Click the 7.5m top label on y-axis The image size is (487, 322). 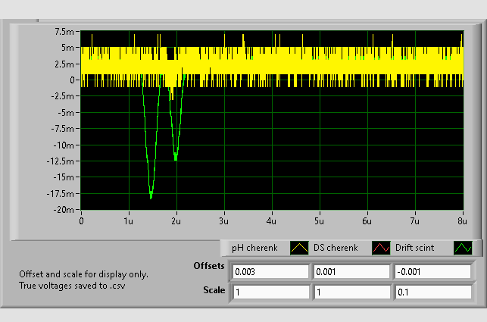[x=65, y=32]
